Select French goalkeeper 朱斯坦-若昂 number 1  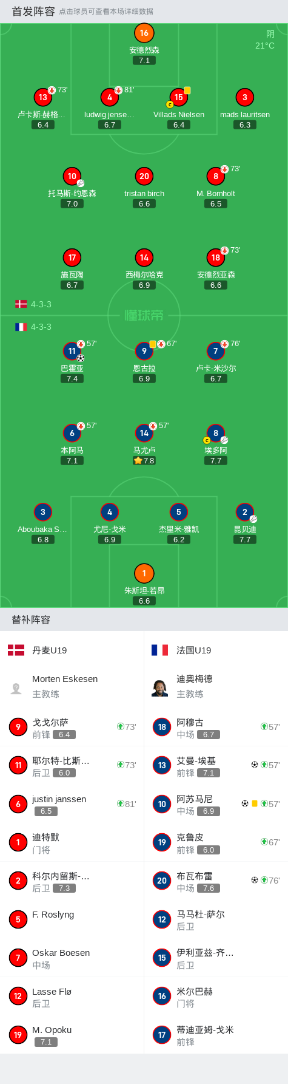pos(144,573)
